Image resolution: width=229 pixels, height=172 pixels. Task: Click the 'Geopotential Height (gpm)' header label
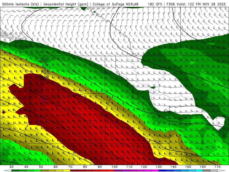click(66, 4)
